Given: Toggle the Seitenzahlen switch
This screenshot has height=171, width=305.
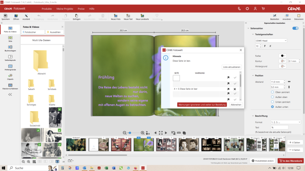Looking at the screenshot, I should pyautogui.click(x=295, y=28).
